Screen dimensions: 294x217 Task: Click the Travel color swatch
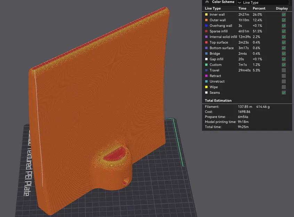pos(206,70)
